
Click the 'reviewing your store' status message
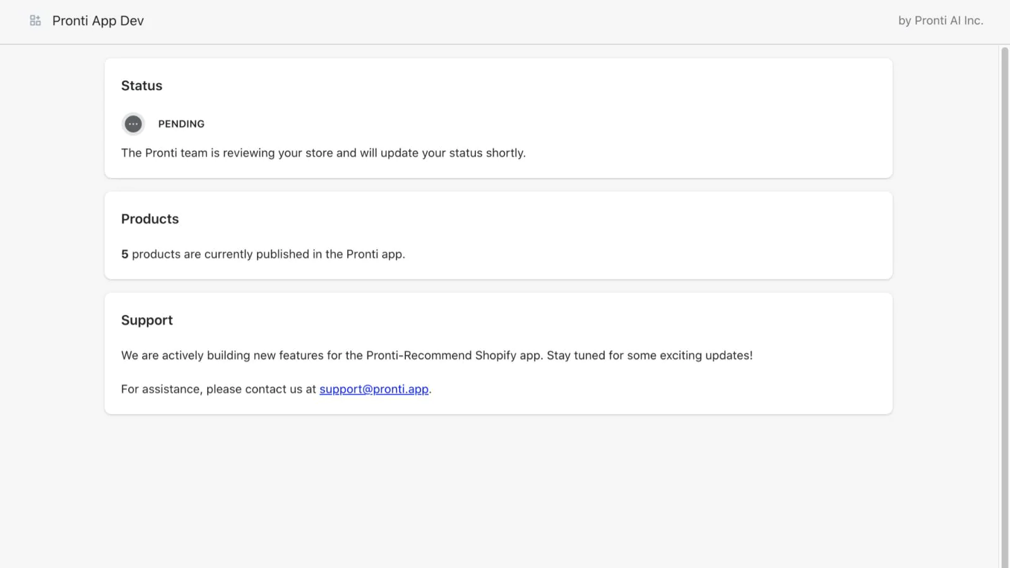click(x=323, y=153)
